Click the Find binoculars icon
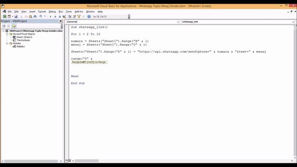The image size is (297, 167). 35,17
